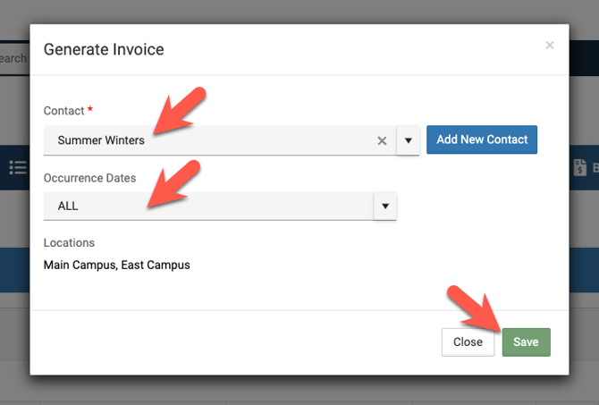Click the Contact field label

[x=63, y=111]
